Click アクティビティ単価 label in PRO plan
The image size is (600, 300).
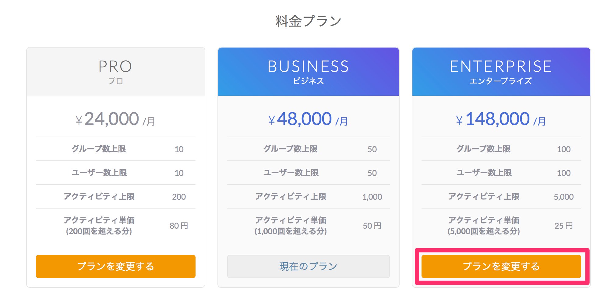pyautogui.click(x=99, y=220)
